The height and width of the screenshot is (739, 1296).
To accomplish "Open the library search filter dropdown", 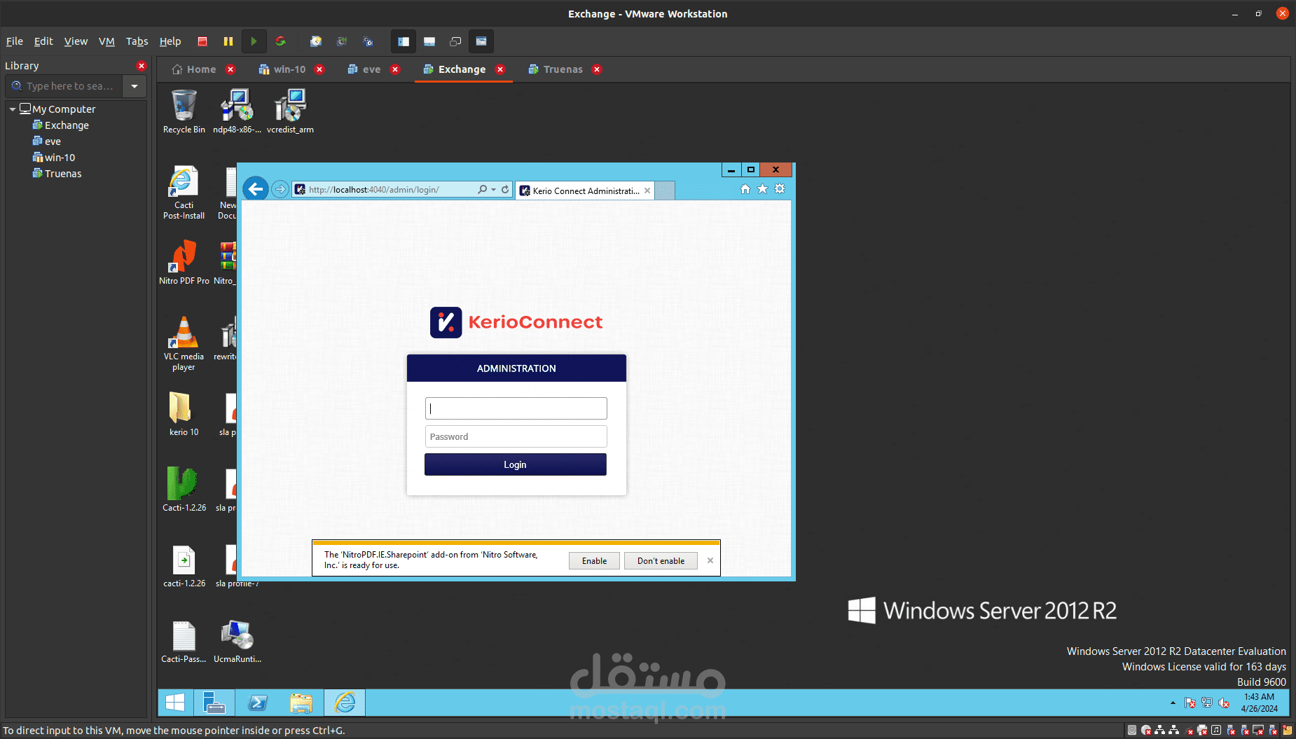I will [135, 86].
